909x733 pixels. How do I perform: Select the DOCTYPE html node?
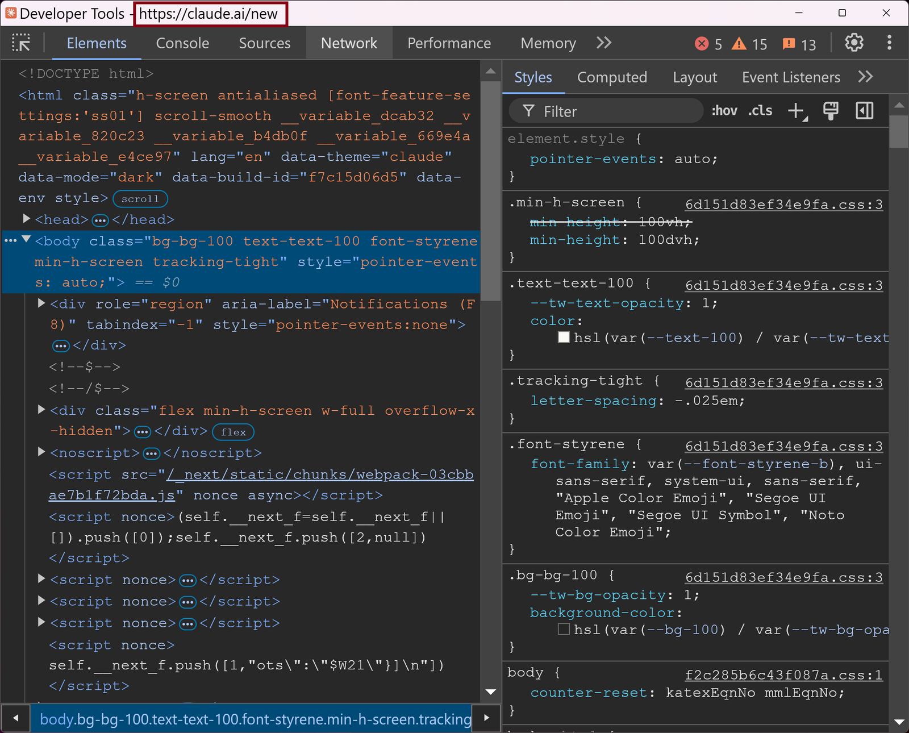(86, 74)
